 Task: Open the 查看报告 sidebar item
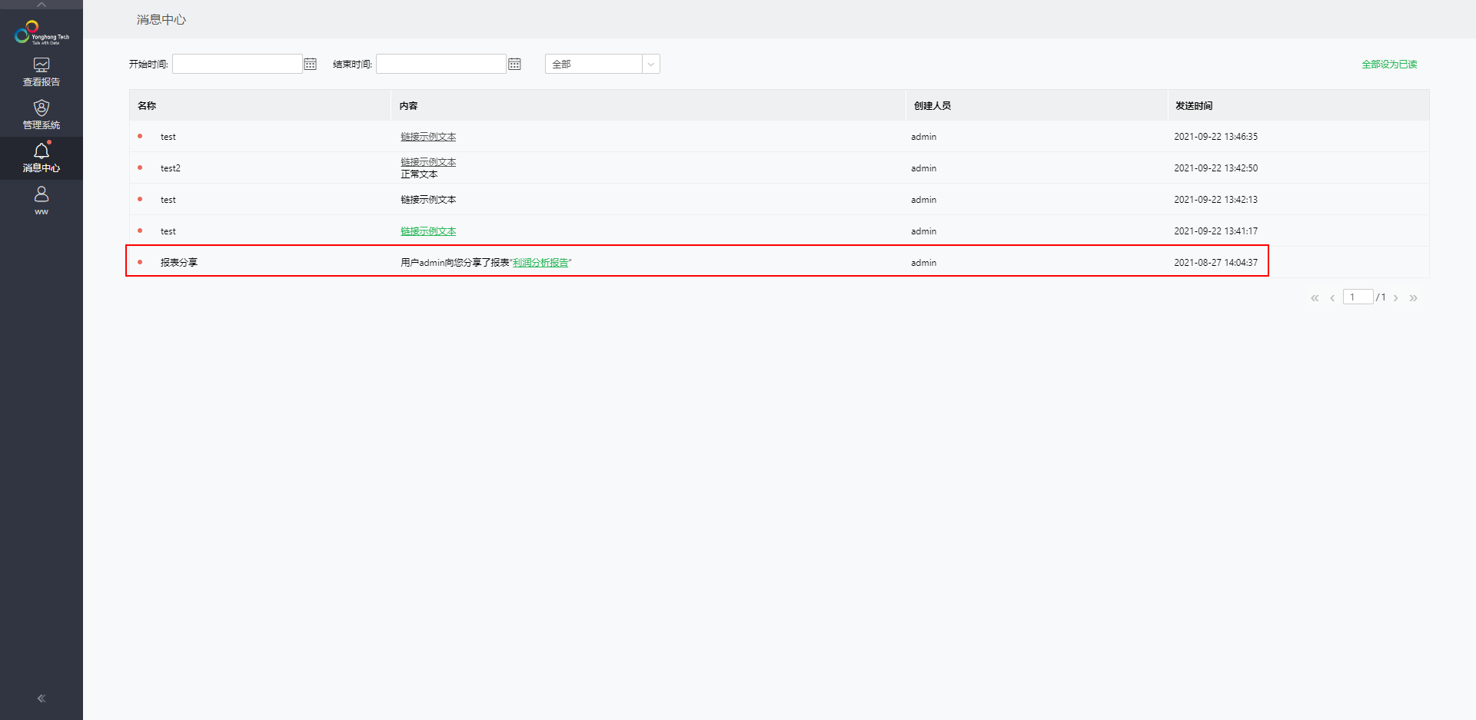42,71
